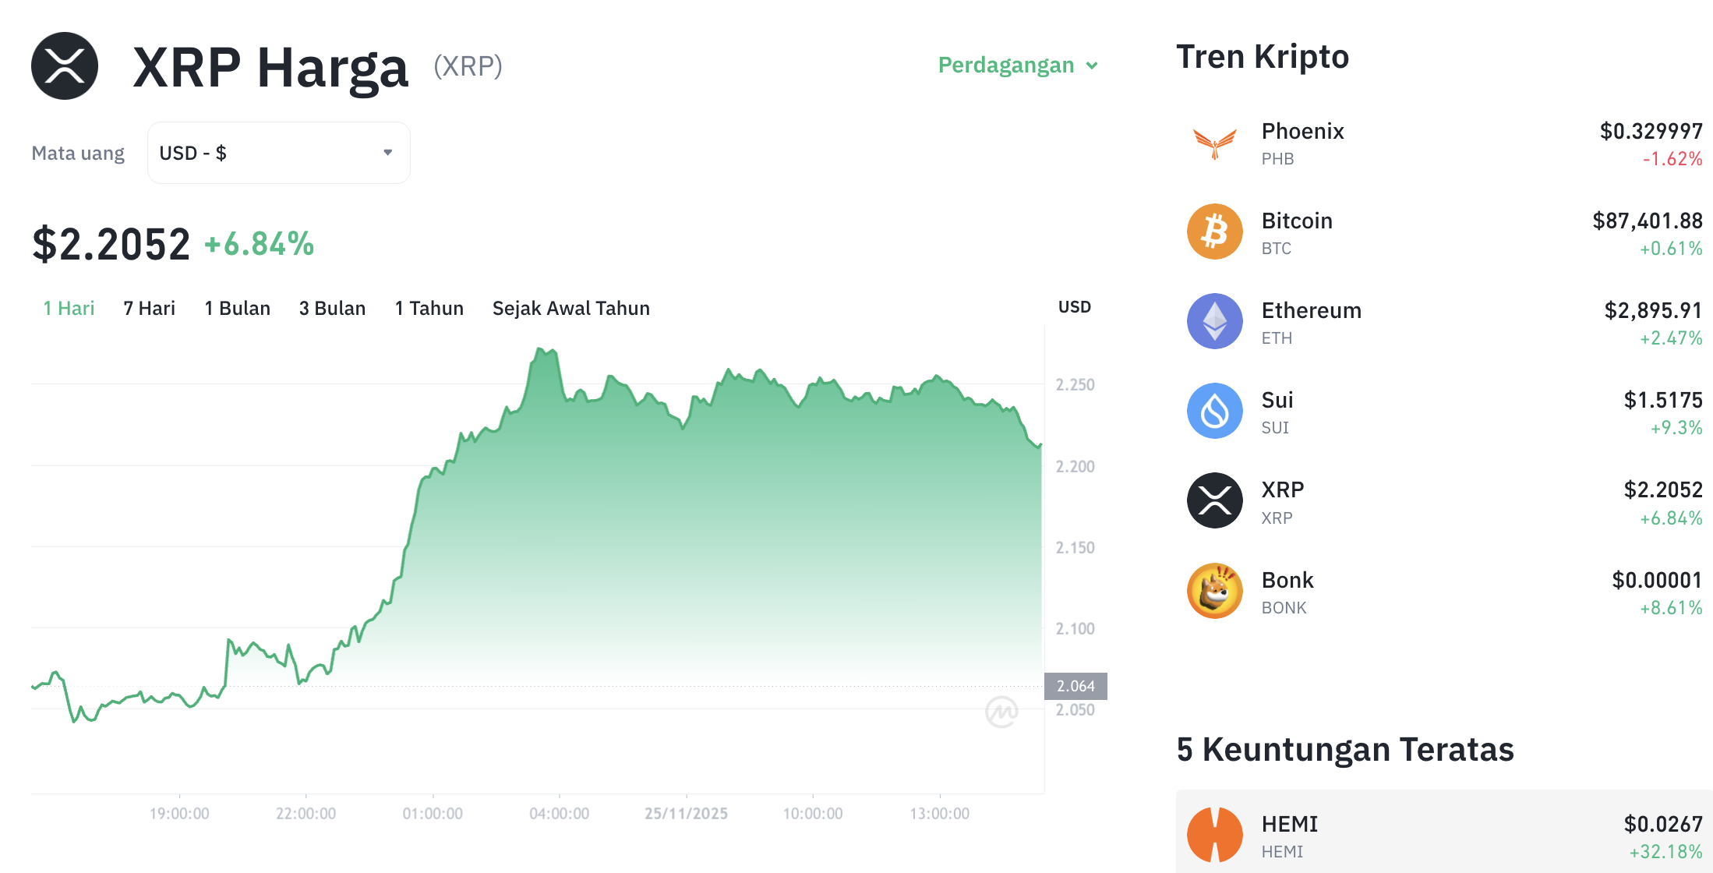The width and height of the screenshot is (1713, 873).
Task: Open Sejak Awal Tahun view
Action: pyautogui.click(x=570, y=308)
